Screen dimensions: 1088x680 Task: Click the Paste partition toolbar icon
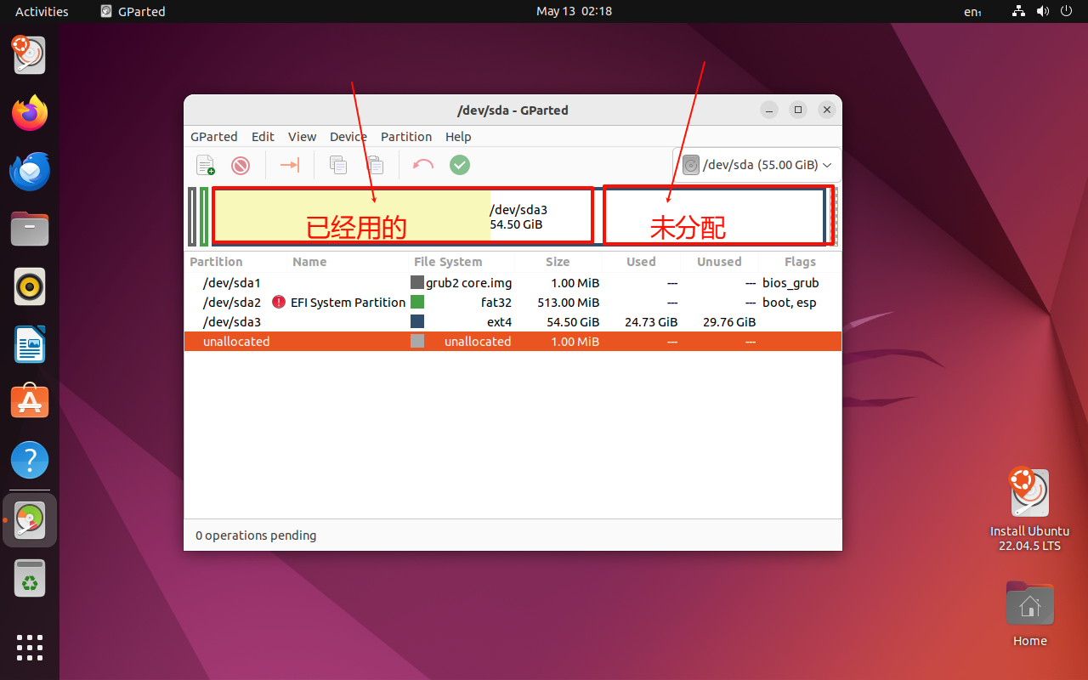[x=375, y=165]
